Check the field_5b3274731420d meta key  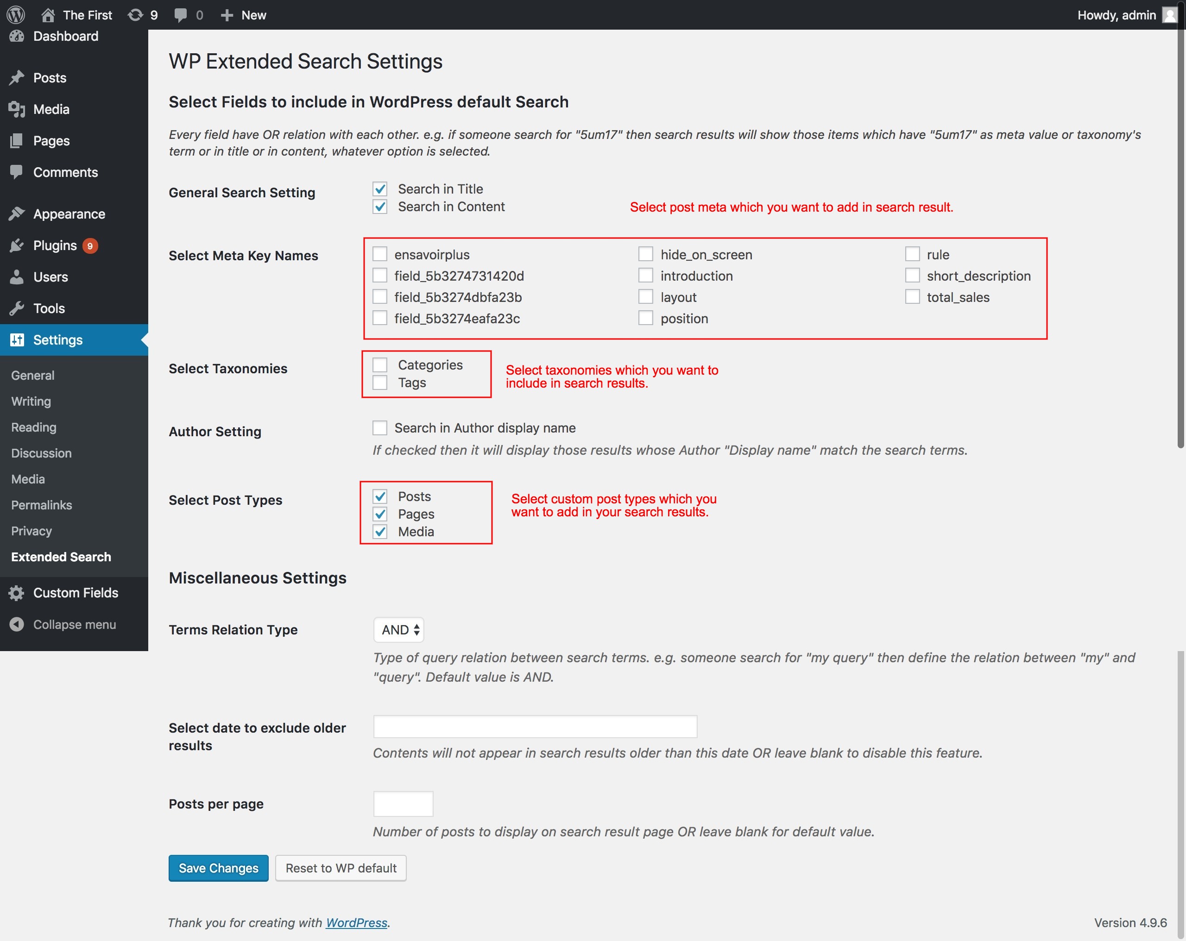click(x=379, y=276)
